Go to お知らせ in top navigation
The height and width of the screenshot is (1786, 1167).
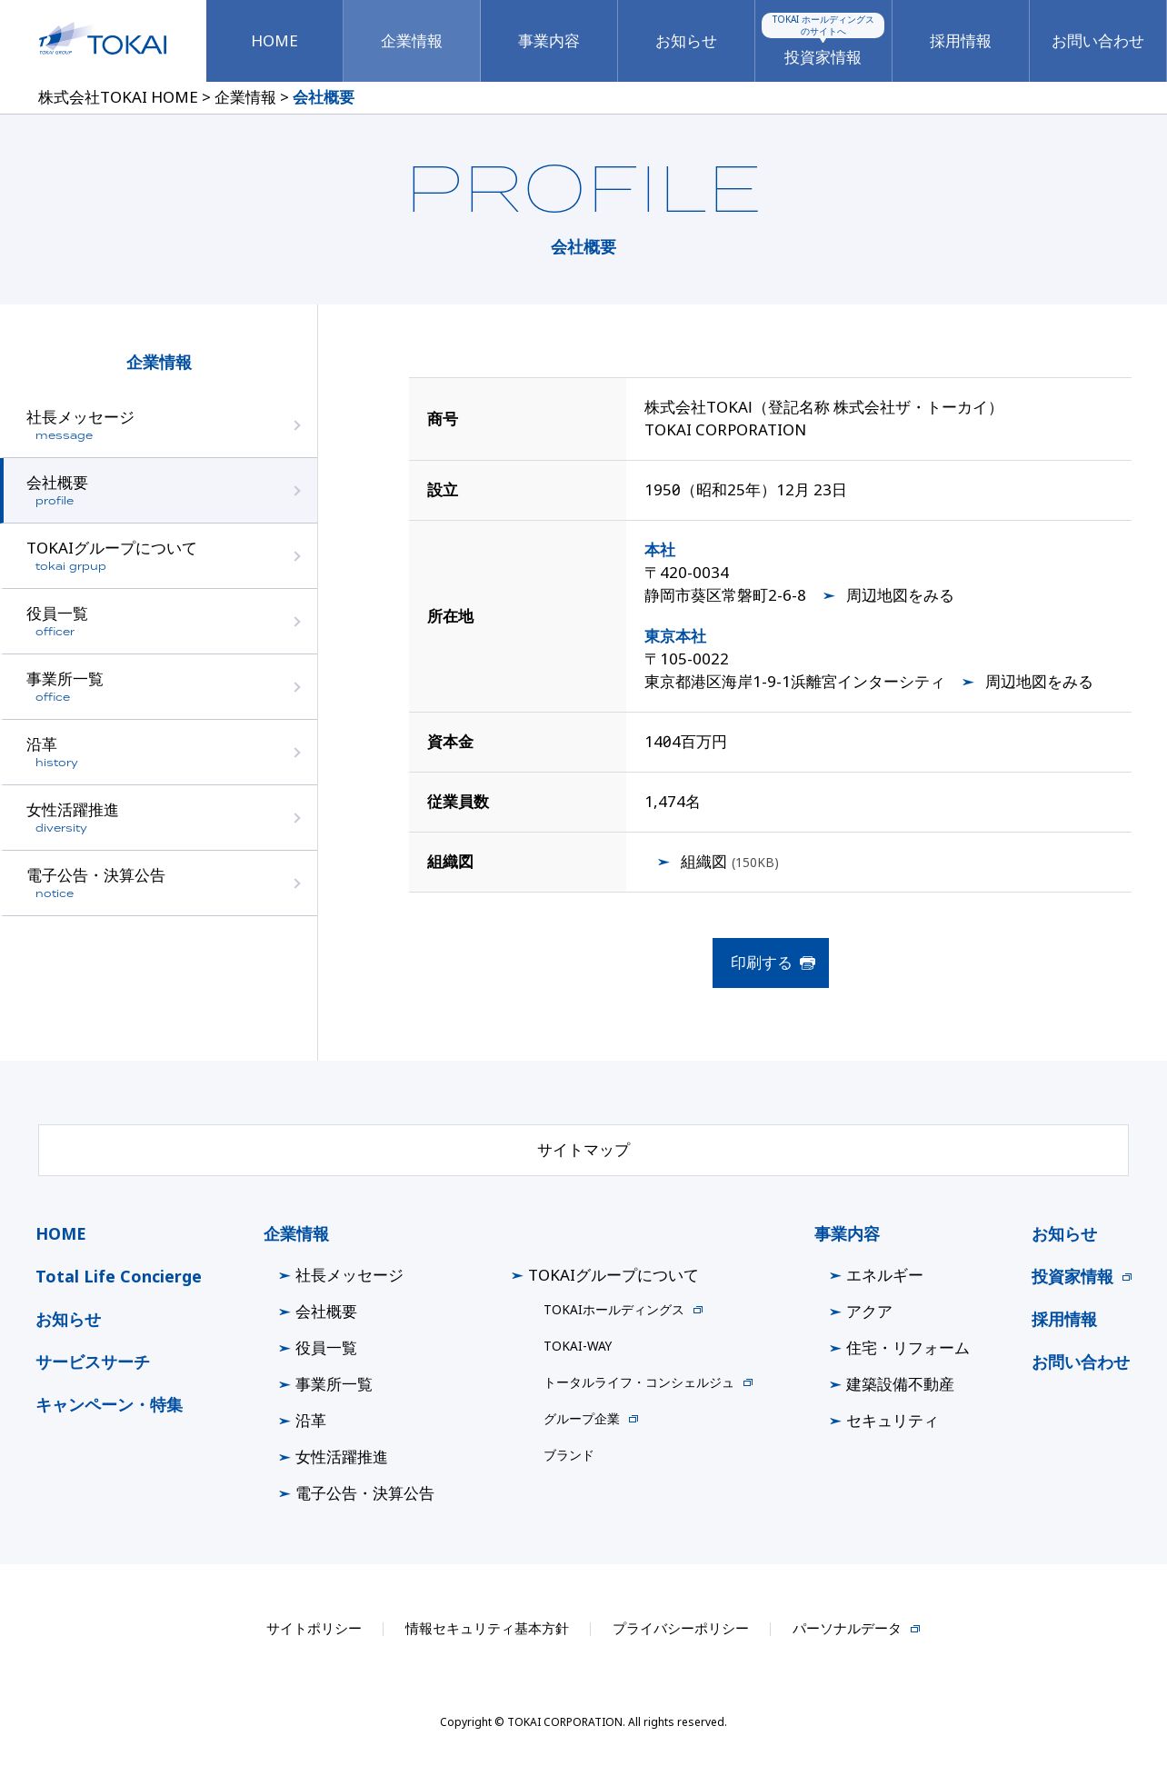pos(686,41)
